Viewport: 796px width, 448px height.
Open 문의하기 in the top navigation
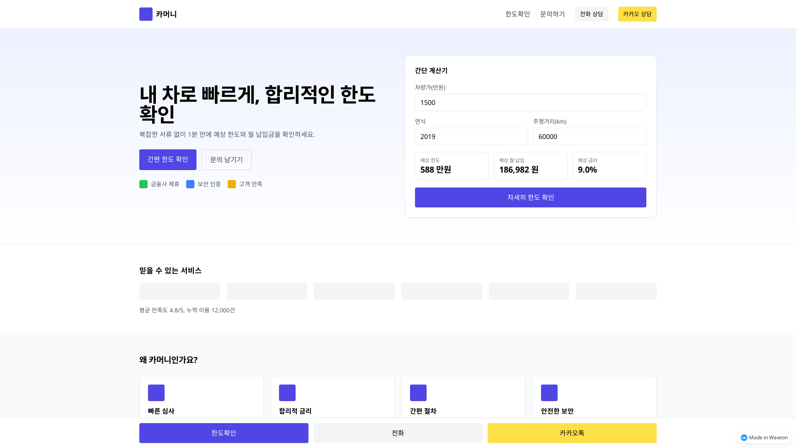tap(552, 14)
